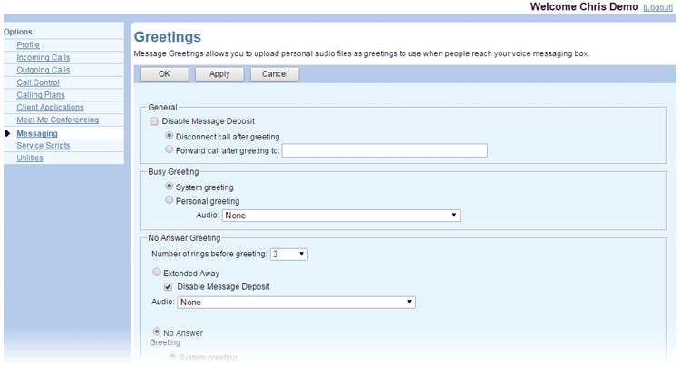This screenshot has width=680, height=365.
Task: Open Incoming Calls in sidebar
Action: tap(43, 57)
